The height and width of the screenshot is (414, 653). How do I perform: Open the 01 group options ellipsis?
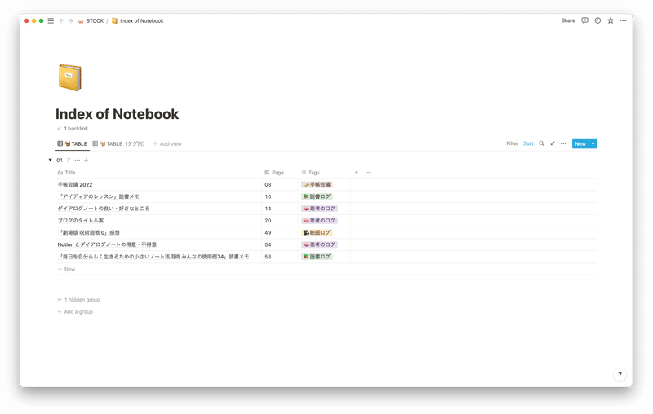point(78,160)
